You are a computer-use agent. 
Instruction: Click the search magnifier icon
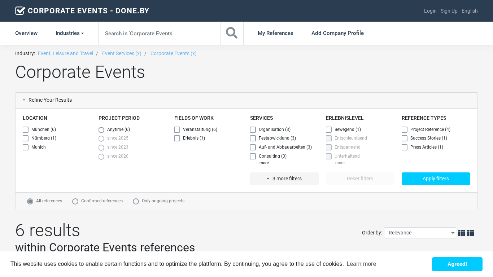coord(232,33)
